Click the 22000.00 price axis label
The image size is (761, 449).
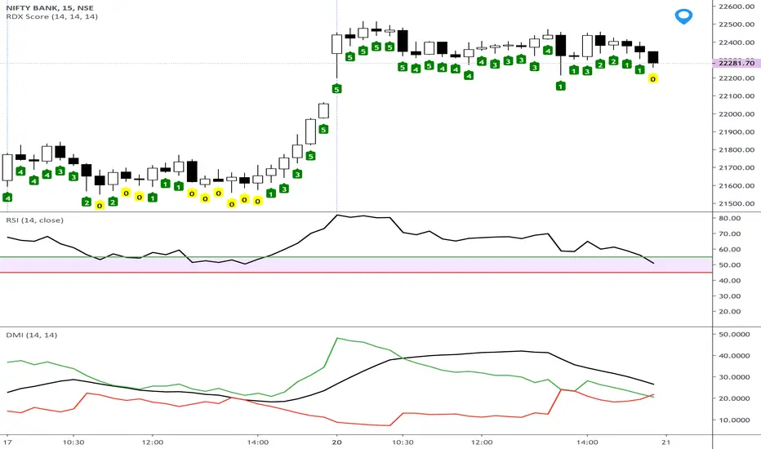tap(737, 114)
